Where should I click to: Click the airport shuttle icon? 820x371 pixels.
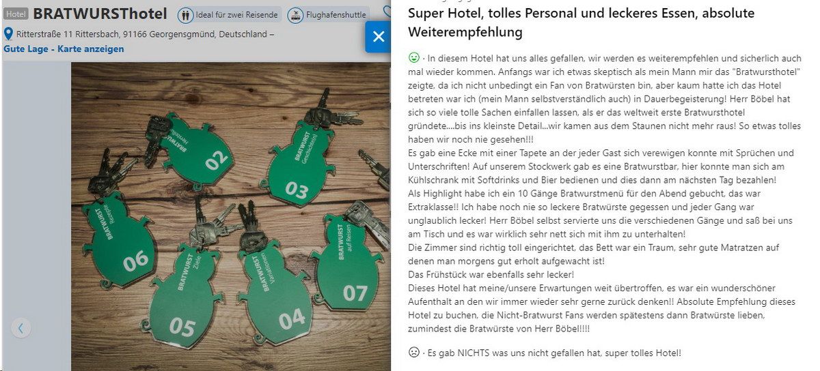tap(295, 14)
